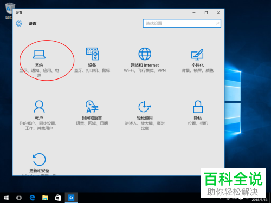
Task: Open the 更新和安全 refresh icon
Action: (39, 159)
